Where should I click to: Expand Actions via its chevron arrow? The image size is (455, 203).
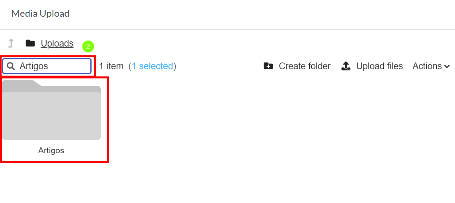tap(447, 67)
